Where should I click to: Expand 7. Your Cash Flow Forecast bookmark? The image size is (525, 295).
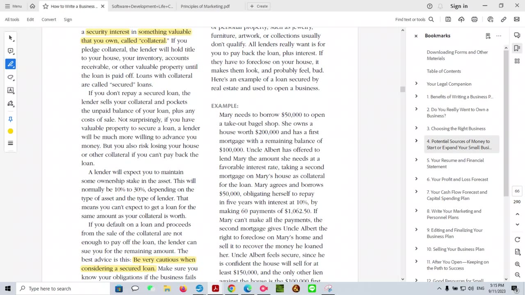(x=416, y=192)
